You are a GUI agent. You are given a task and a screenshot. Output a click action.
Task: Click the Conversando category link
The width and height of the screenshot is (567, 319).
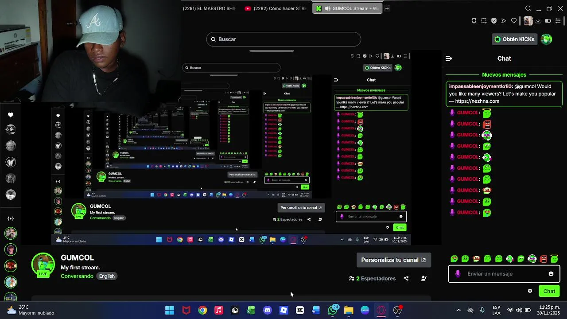77,276
